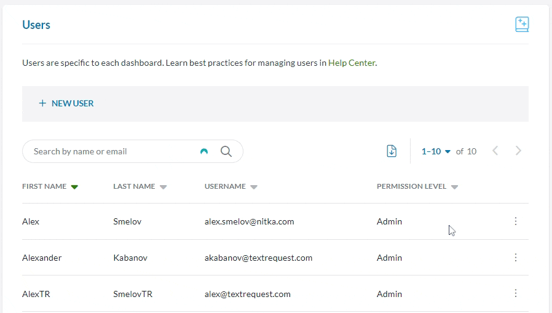Screen dimensions: 552x313
Task: Click the akabanov@textrequest.com username
Action: point(258,258)
